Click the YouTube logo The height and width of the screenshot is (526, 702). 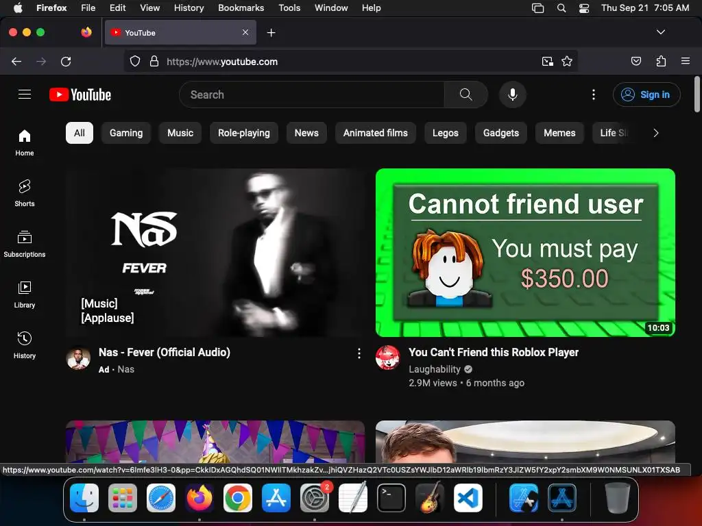pyautogui.click(x=80, y=95)
